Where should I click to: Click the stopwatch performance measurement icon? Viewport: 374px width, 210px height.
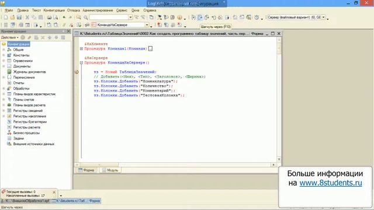point(257,17)
